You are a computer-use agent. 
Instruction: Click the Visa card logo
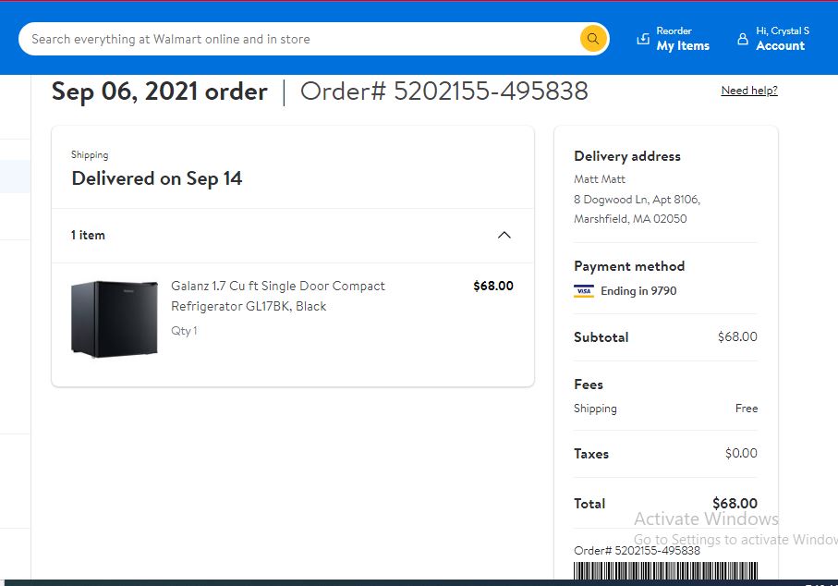[x=584, y=291]
